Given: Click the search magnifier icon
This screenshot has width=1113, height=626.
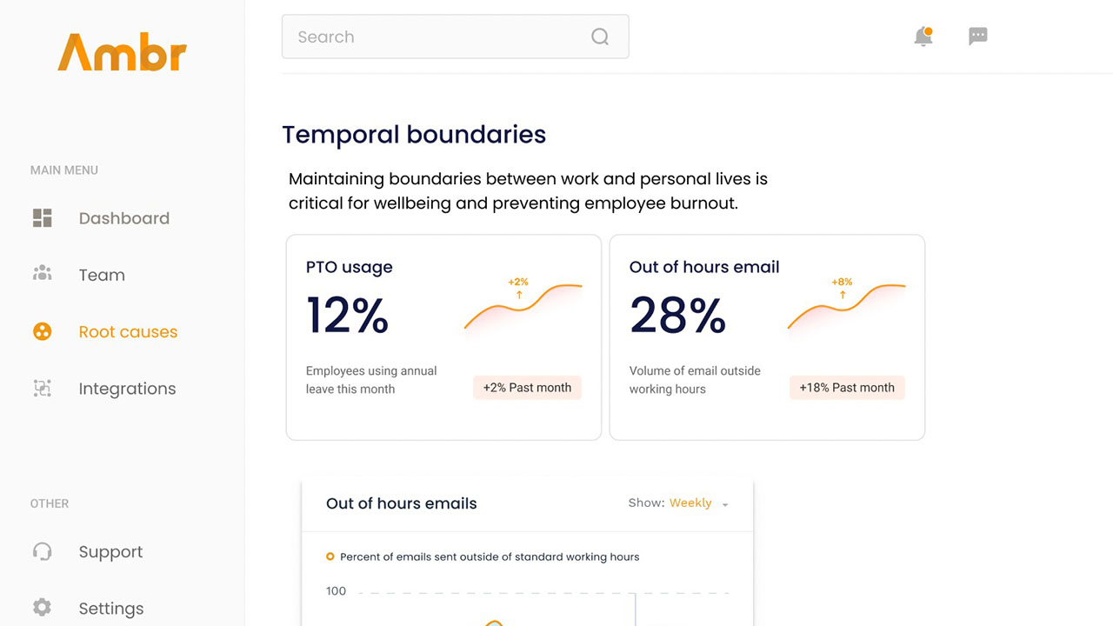Looking at the screenshot, I should [600, 37].
